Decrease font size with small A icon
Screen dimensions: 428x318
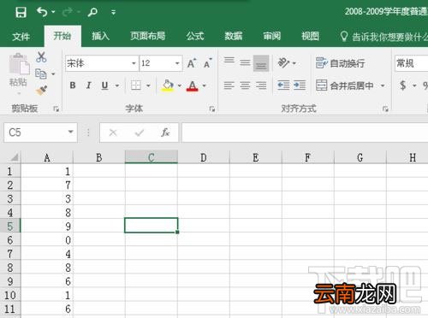(x=208, y=63)
